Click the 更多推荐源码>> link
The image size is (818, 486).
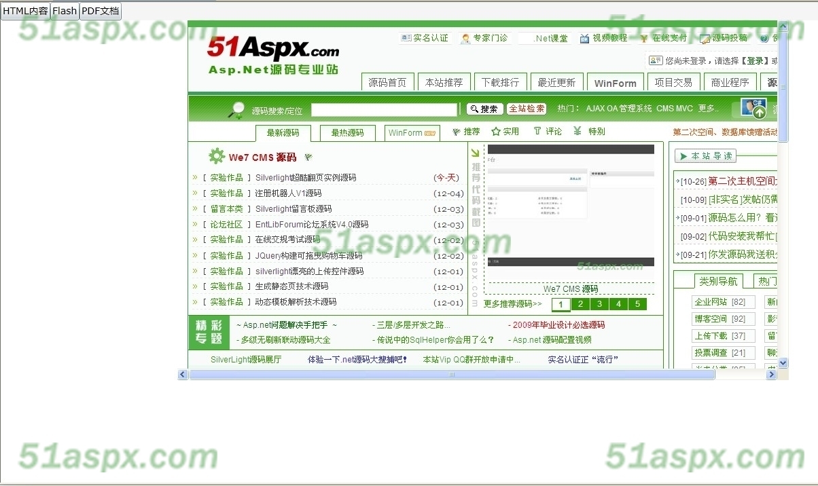tap(513, 304)
